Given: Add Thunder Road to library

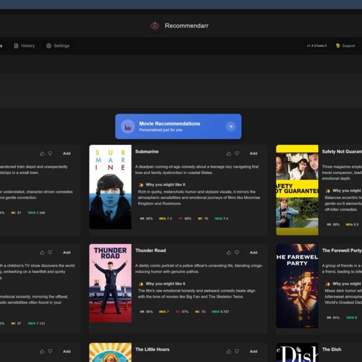Looking at the screenshot, I should (x=253, y=253).
